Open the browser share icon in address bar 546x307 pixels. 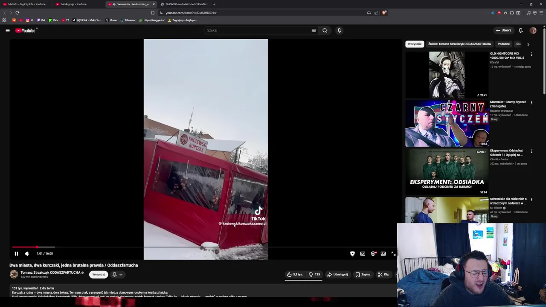[x=376, y=13]
